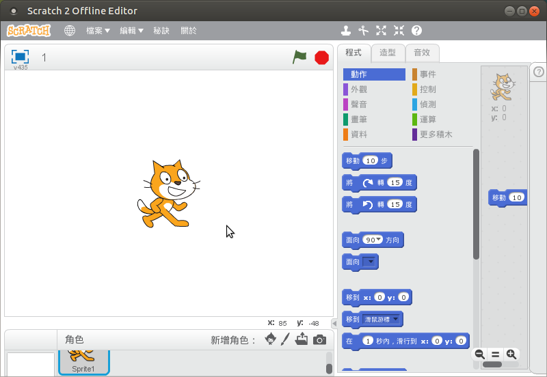Switch to the 音效 sounds tab
The width and height of the screenshot is (547, 377).
tap(422, 53)
